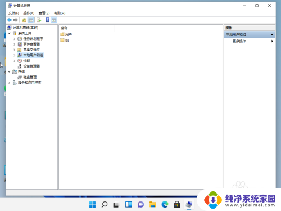Click the Export List toolbar icon

[39, 20]
